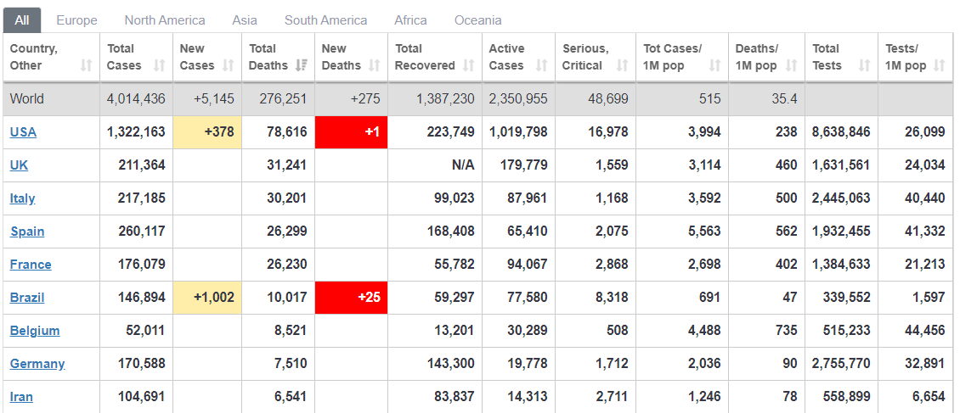Click Total Tests sort arrows icon
The height and width of the screenshot is (413, 960).
(x=865, y=65)
